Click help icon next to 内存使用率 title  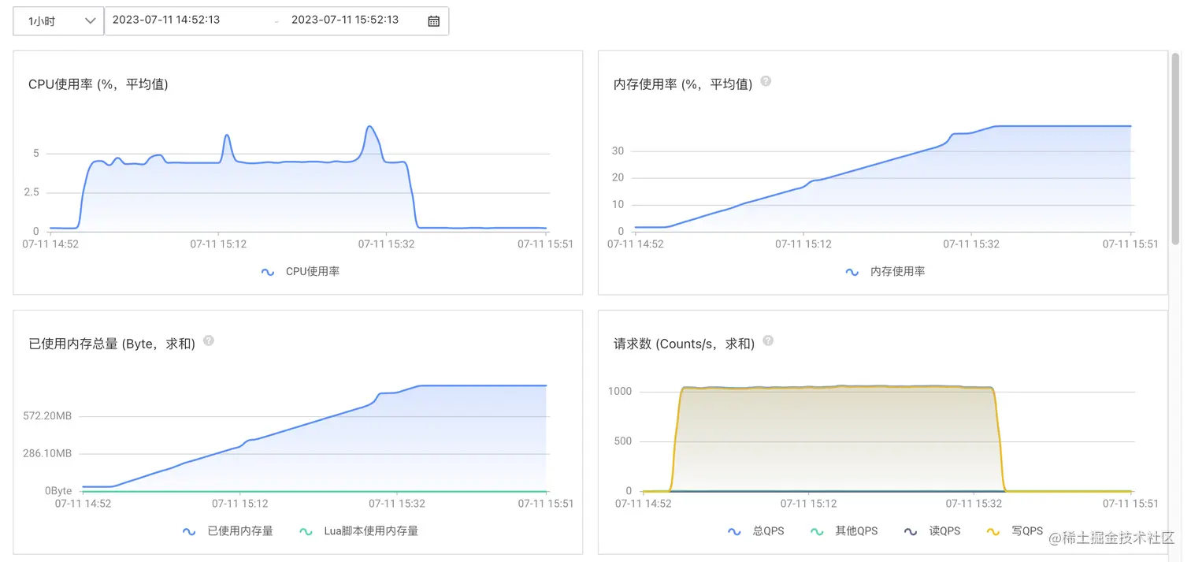pyautogui.click(x=766, y=81)
